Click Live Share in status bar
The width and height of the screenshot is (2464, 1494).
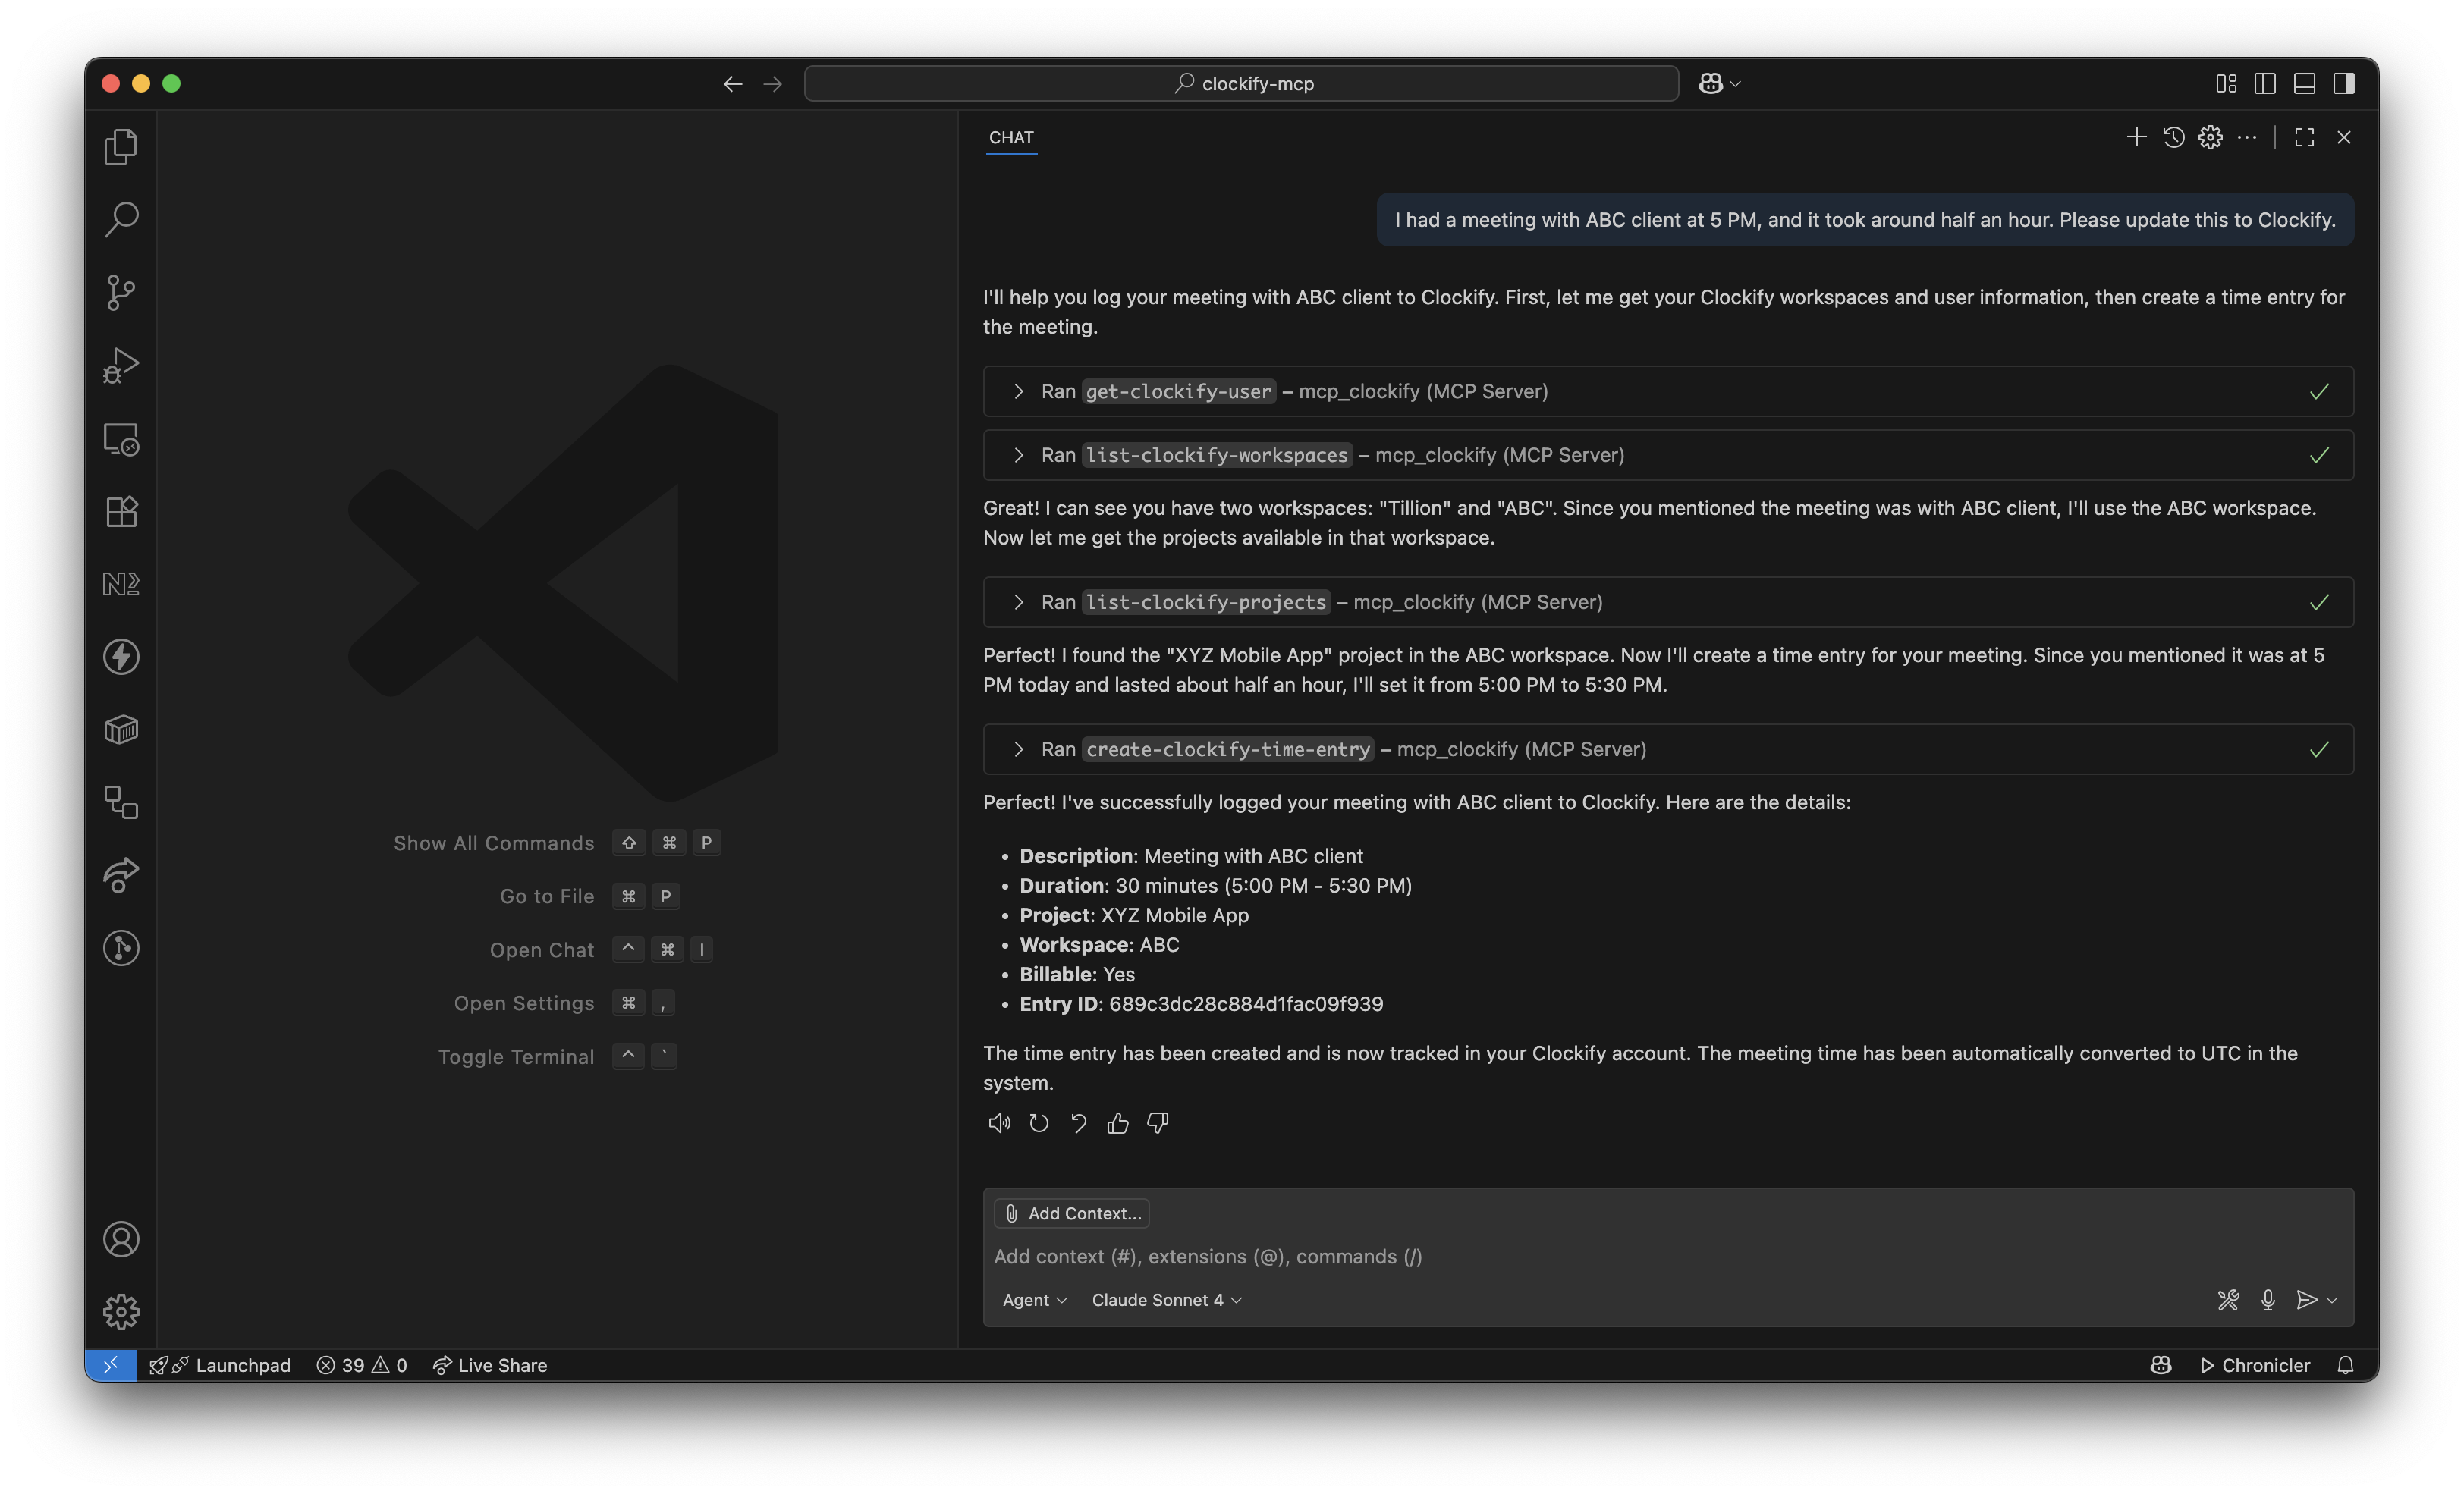[x=490, y=1365]
